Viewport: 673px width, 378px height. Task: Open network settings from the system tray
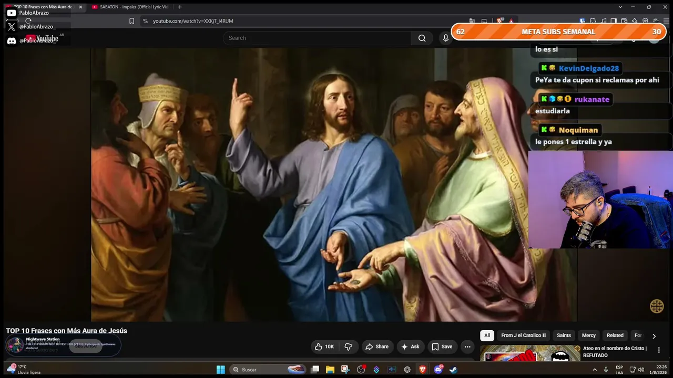pyautogui.click(x=633, y=370)
